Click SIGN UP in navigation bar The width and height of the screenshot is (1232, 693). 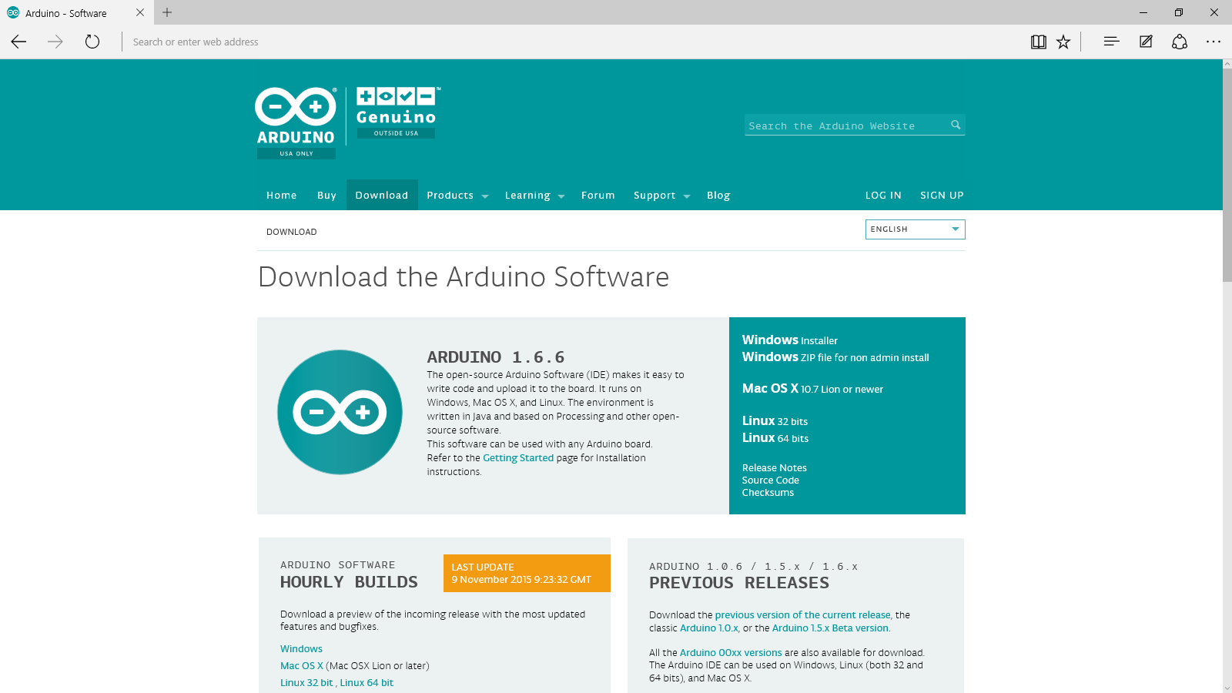[x=942, y=196]
